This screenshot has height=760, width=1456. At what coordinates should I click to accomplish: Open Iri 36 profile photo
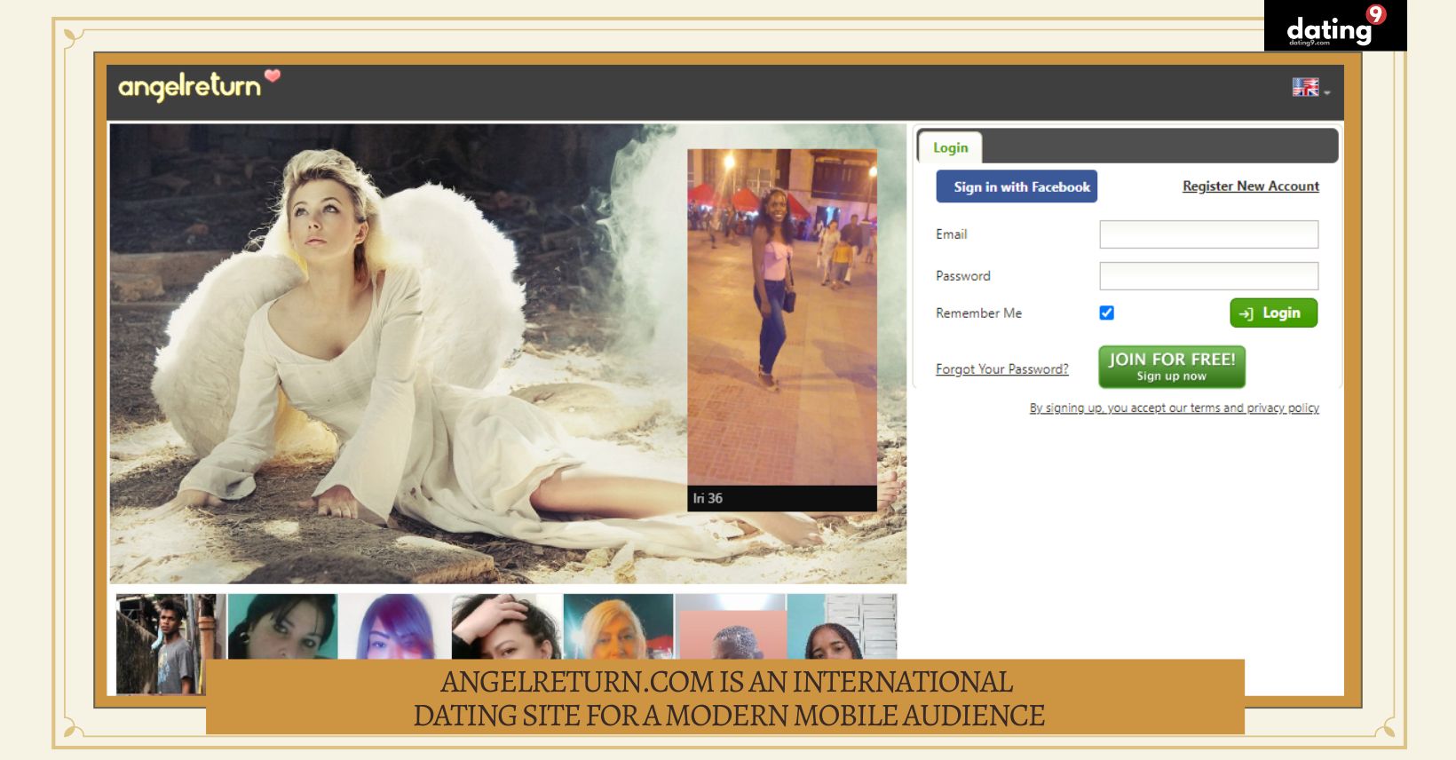(x=782, y=317)
